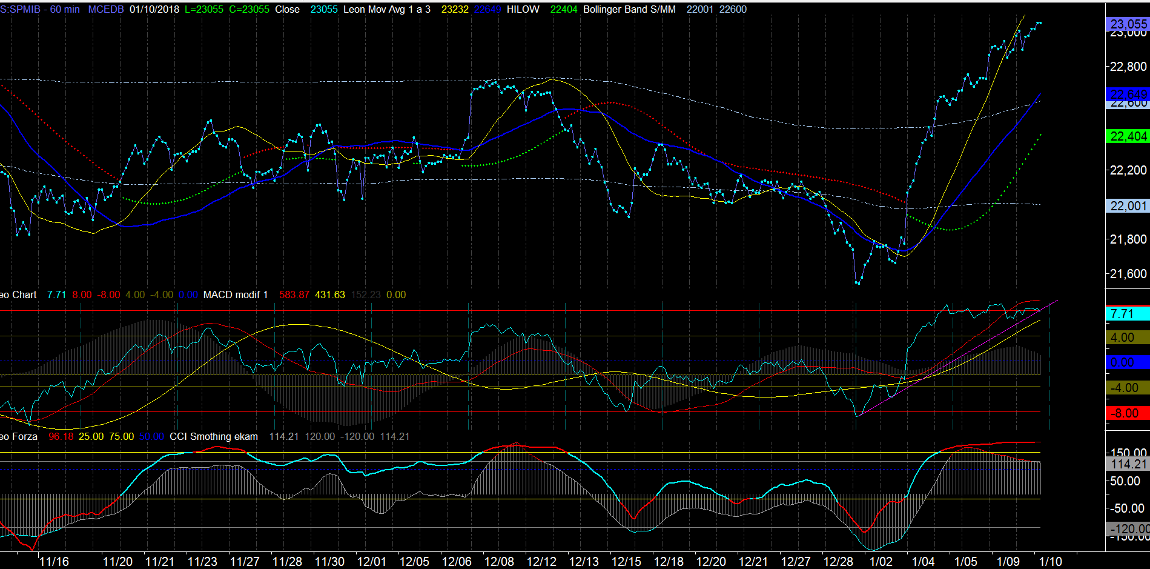Select the gray 114.21 tag on right axis
The image size is (1150, 569).
point(1127,464)
